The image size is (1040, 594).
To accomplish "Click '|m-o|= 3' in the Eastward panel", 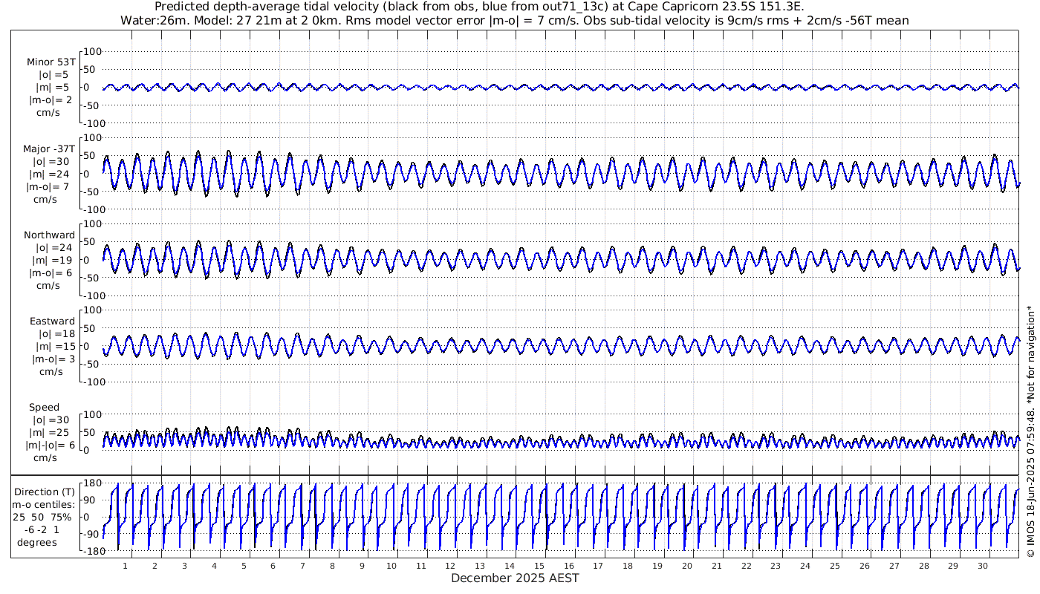I will tap(53, 359).
